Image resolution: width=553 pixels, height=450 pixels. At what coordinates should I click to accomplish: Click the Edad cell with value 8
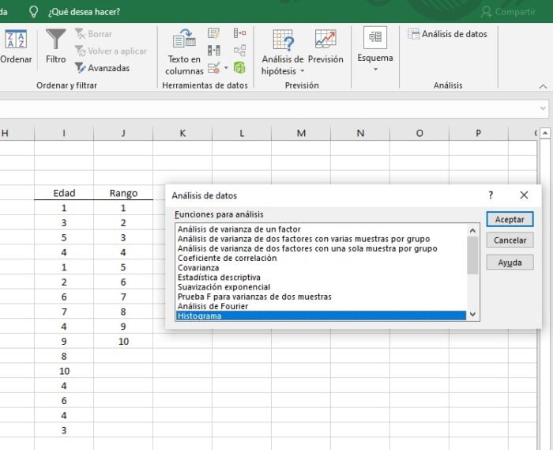[x=64, y=356]
